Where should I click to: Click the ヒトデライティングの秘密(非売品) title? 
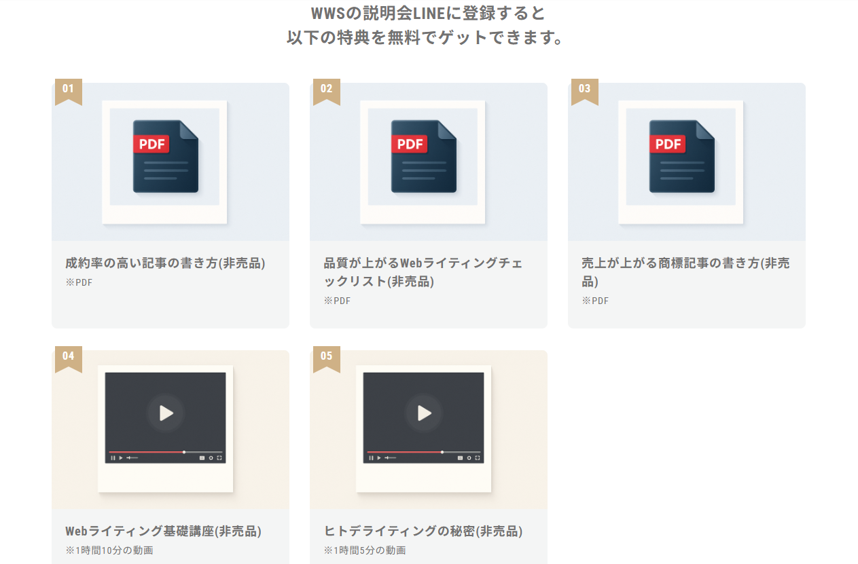423,531
